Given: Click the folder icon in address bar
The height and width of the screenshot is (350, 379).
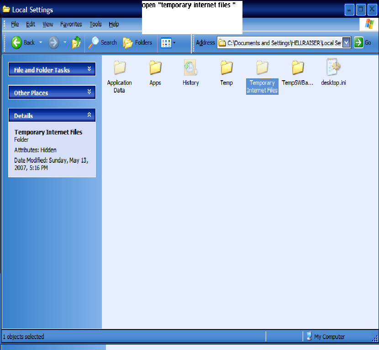Looking at the screenshot, I should (222, 43).
